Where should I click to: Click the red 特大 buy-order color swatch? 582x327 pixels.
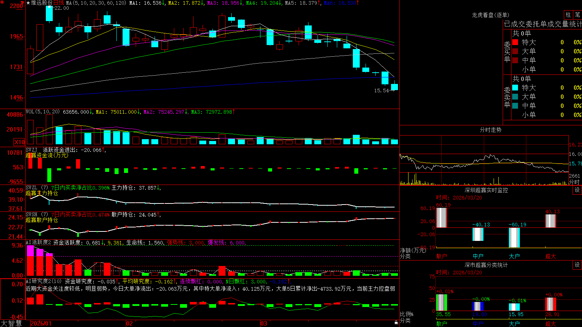click(x=515, y=42)
